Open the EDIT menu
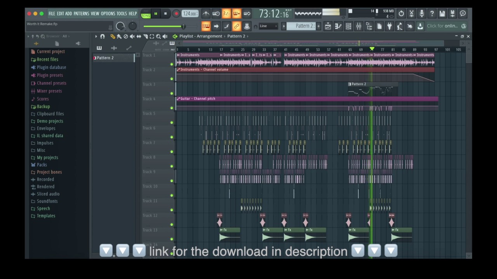 click(60, 14)
